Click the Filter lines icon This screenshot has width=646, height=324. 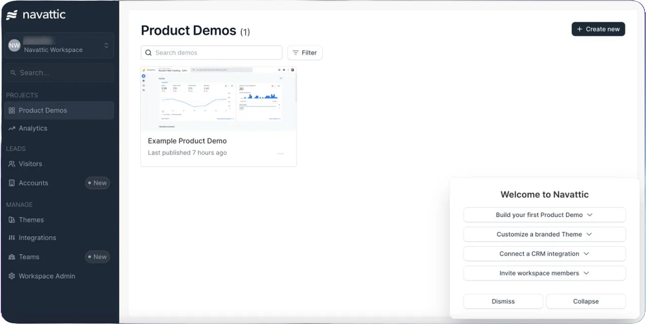(x=295, y=53)
